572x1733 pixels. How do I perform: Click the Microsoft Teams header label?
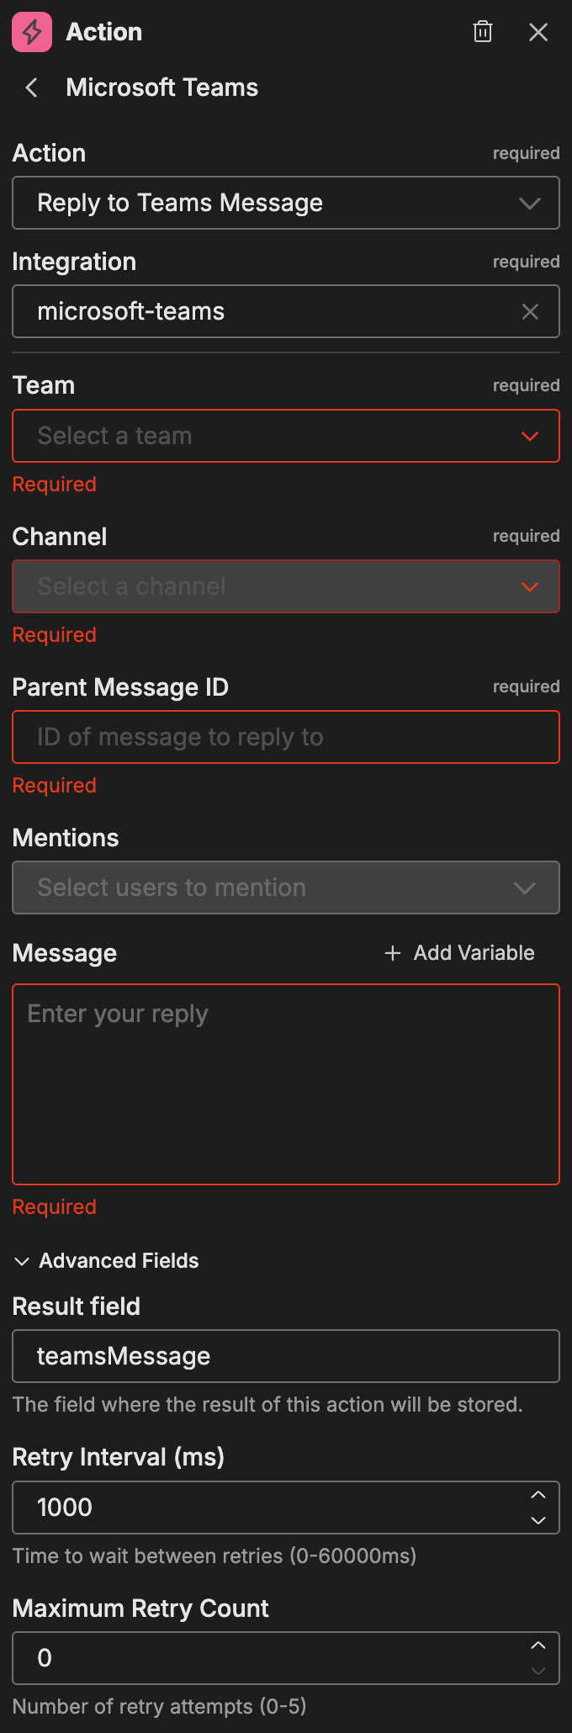click(x=162, y=87)
